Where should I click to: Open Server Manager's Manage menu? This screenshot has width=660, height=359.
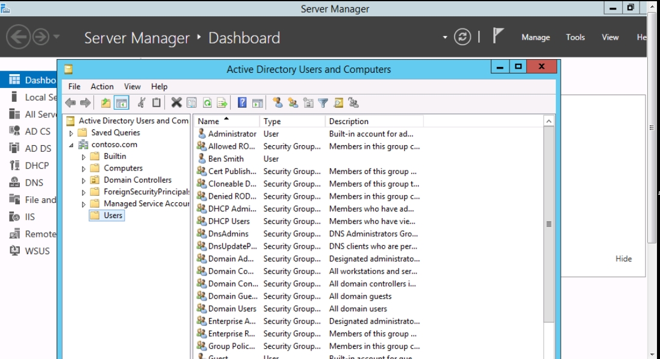(x=536, y=37)
